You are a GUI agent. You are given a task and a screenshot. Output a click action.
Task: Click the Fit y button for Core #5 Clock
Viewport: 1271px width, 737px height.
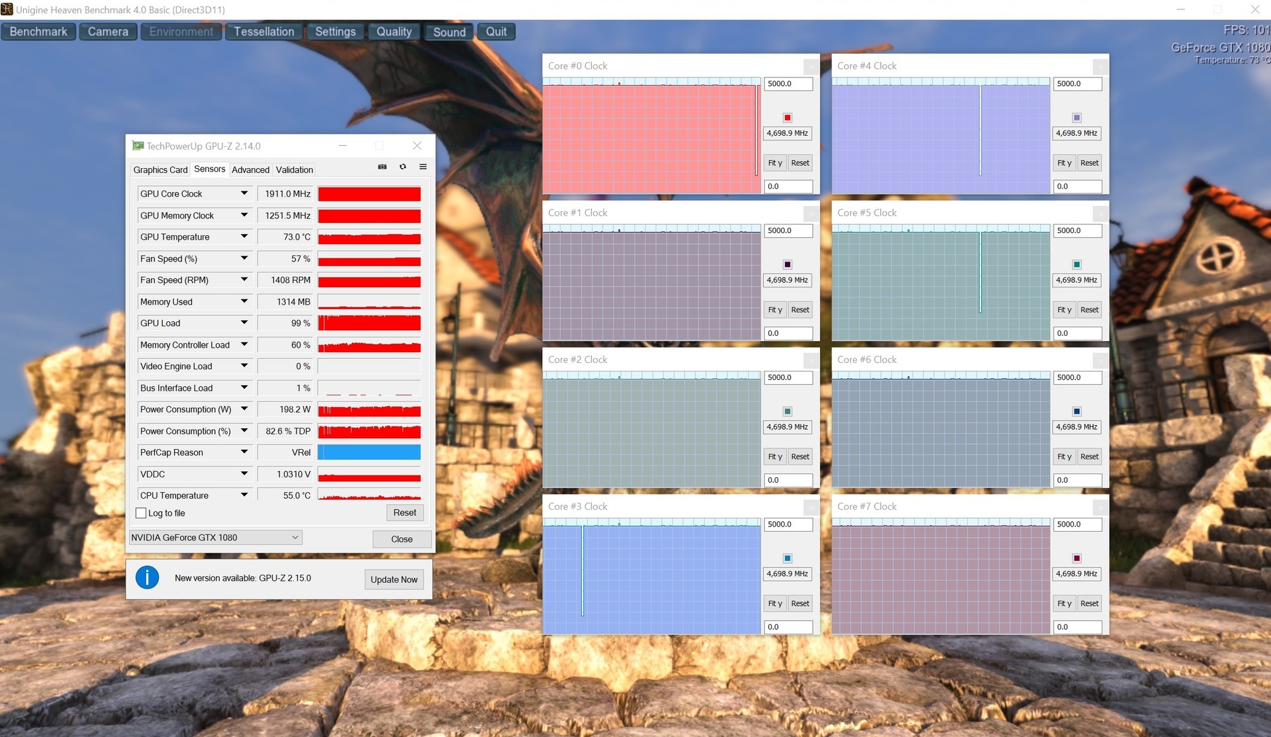click(x=1063, y=310)
